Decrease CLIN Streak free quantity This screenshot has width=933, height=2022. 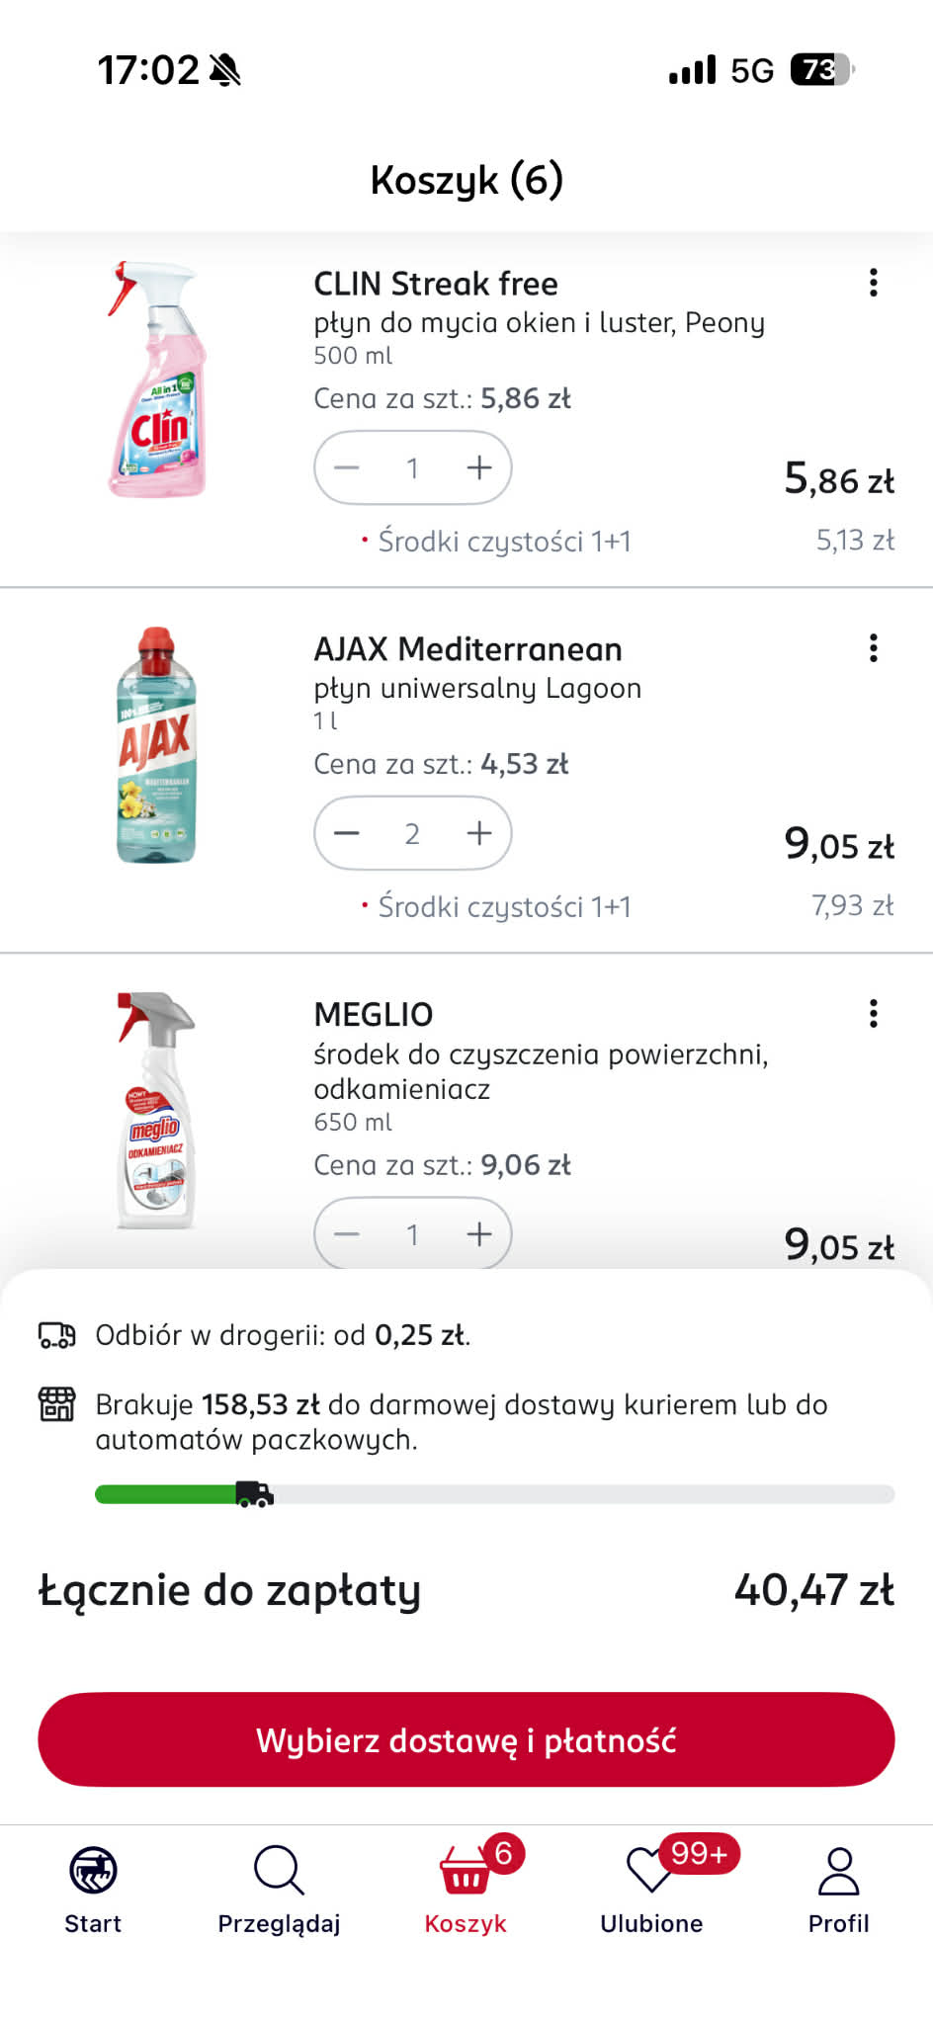[x=347, y=467]
